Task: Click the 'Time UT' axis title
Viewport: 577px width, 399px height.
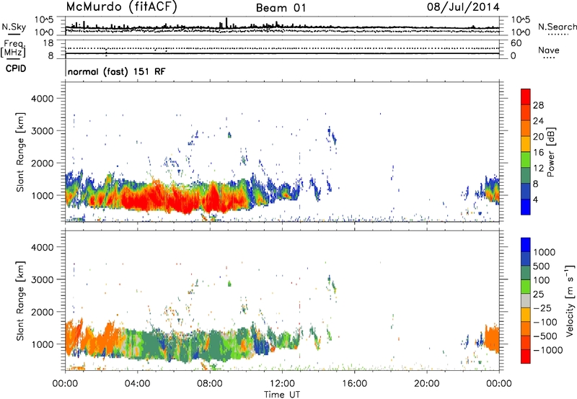Action: point(282,395)
